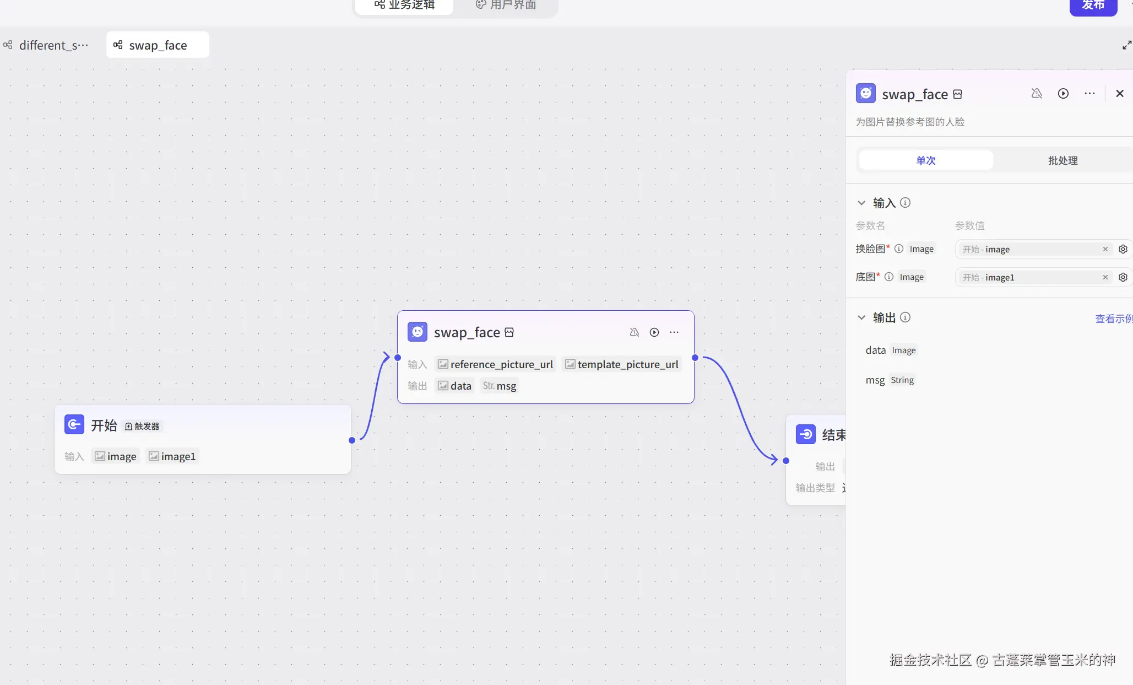The height and width of the screenshot is (685, 1133).
Task: Collapse the 输出 section
Action: click(x=861, y=317)
